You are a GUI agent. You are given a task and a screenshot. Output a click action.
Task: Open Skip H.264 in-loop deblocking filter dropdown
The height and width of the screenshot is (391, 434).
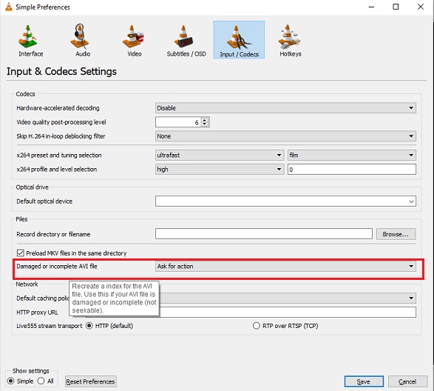(x=285, y=136)
